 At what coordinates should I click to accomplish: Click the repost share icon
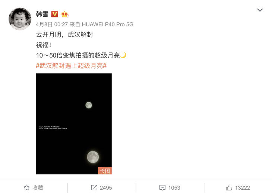(94, 187)
